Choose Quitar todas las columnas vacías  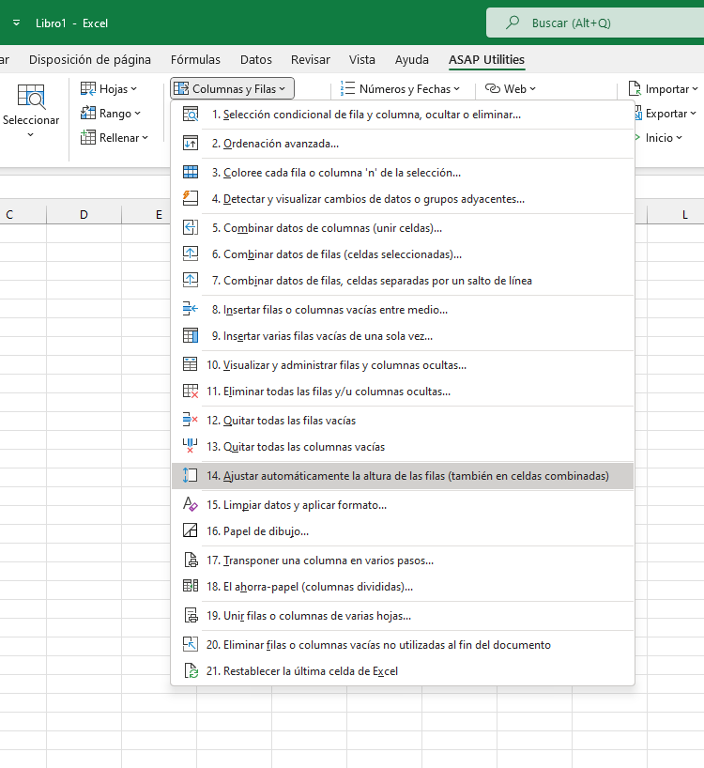point(403,447)
